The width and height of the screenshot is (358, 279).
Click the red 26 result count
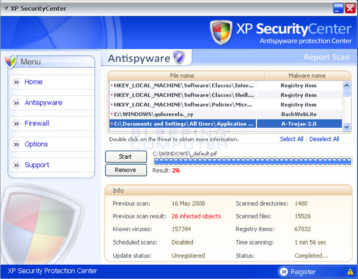(x=176, y=171)
